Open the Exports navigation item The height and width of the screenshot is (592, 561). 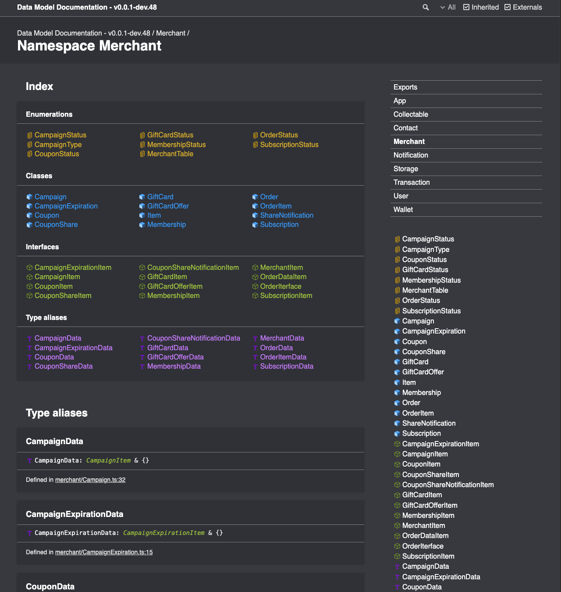point(466,87)
